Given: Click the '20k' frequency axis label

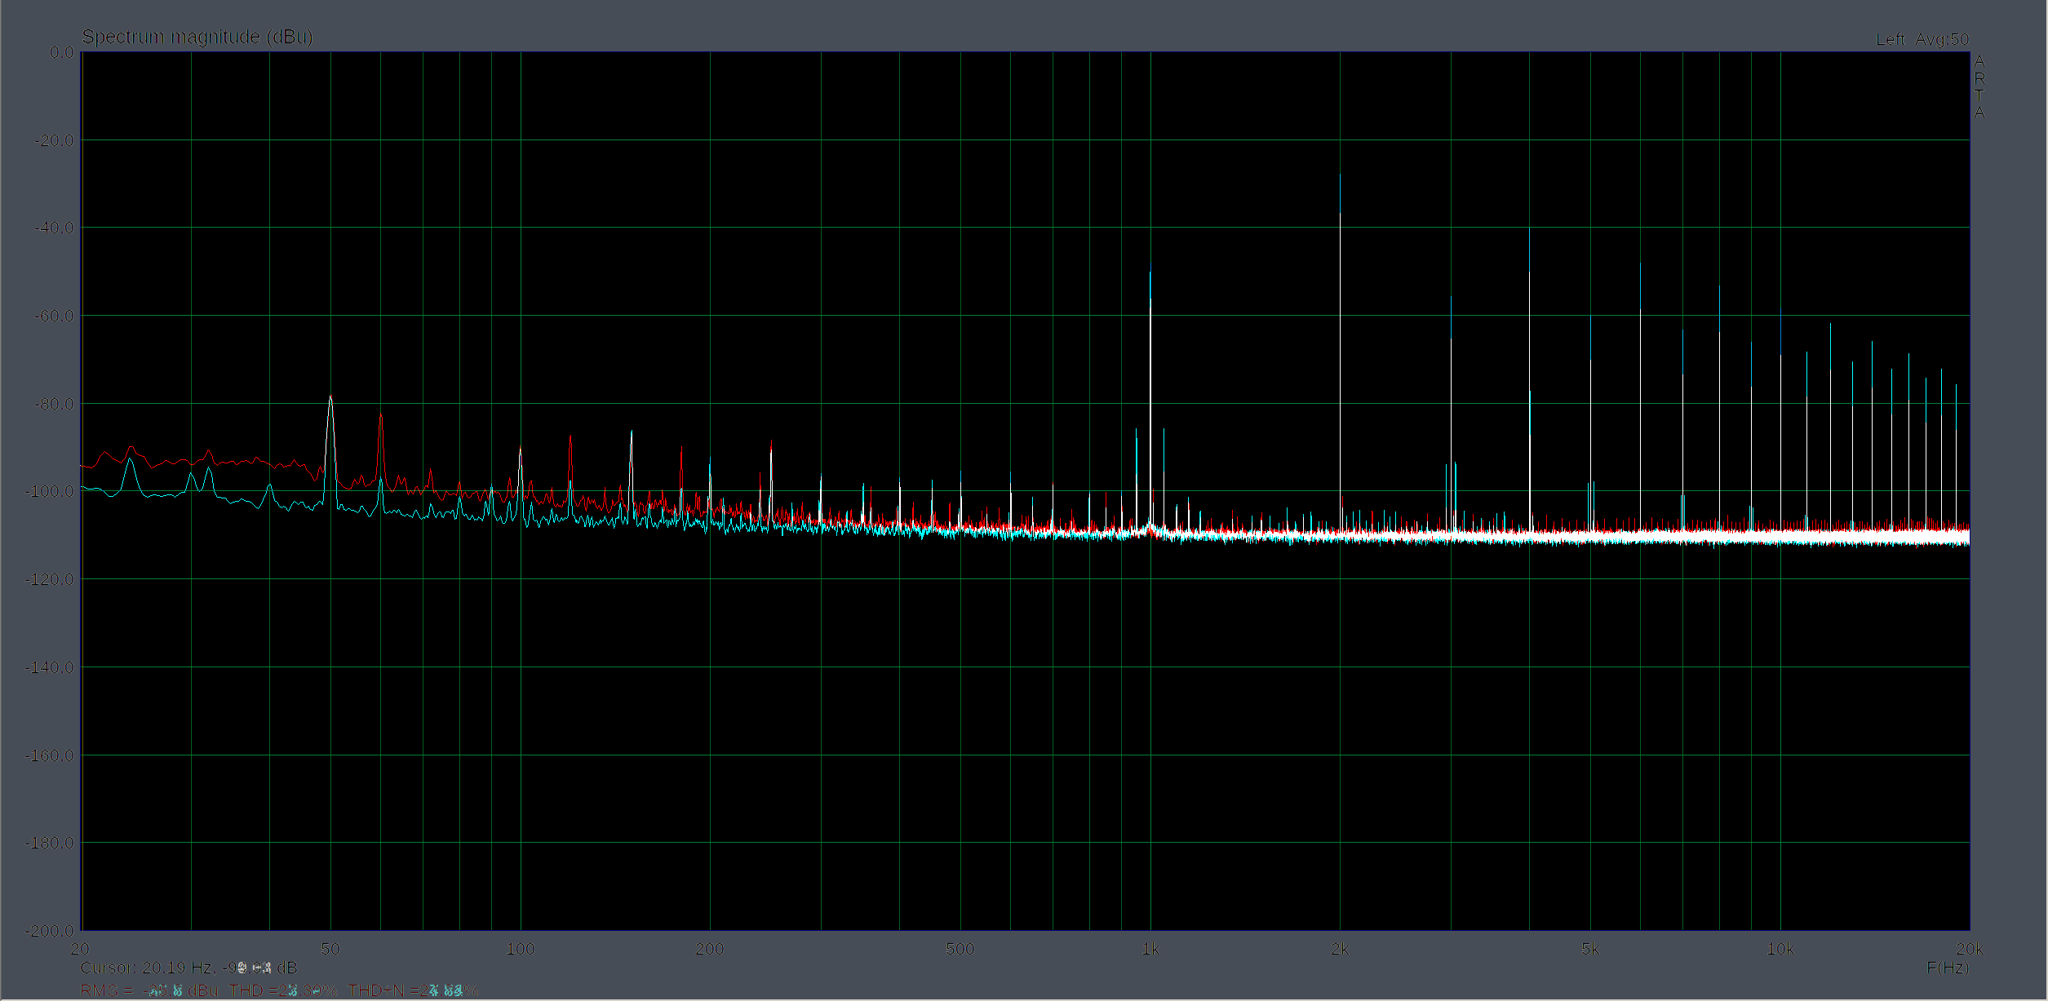Looking at the screenshot, I should (x=1969, y=949).
